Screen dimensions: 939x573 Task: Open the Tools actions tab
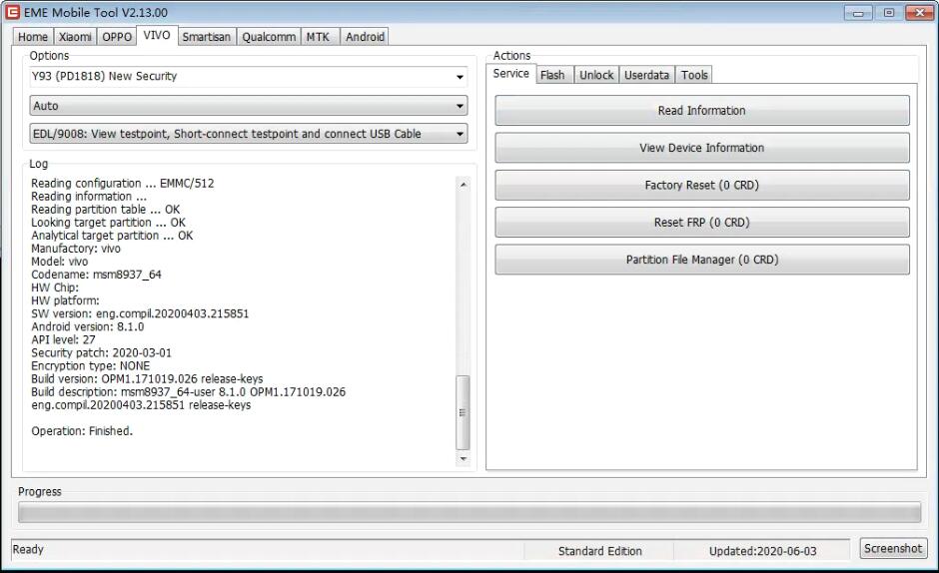(694, 75)
